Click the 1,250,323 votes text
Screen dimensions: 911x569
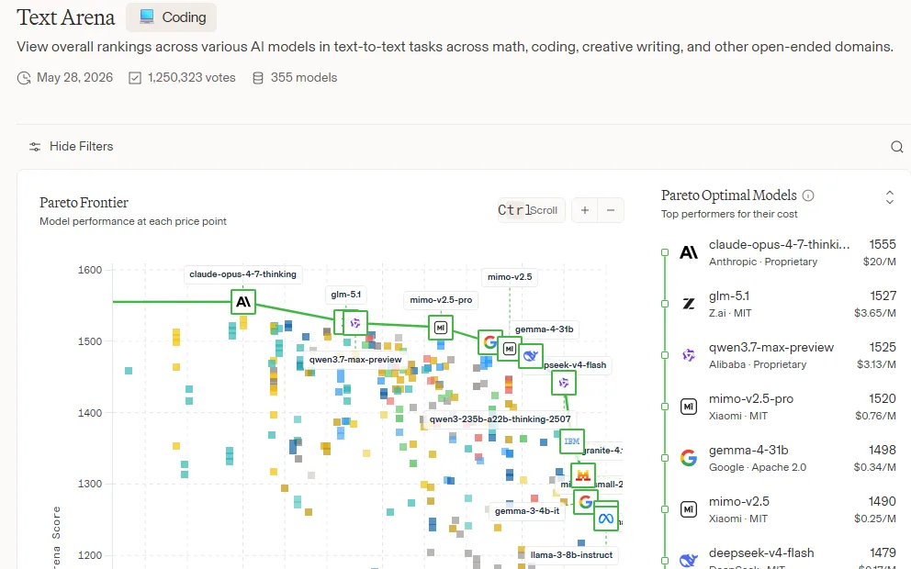[192, 78]
